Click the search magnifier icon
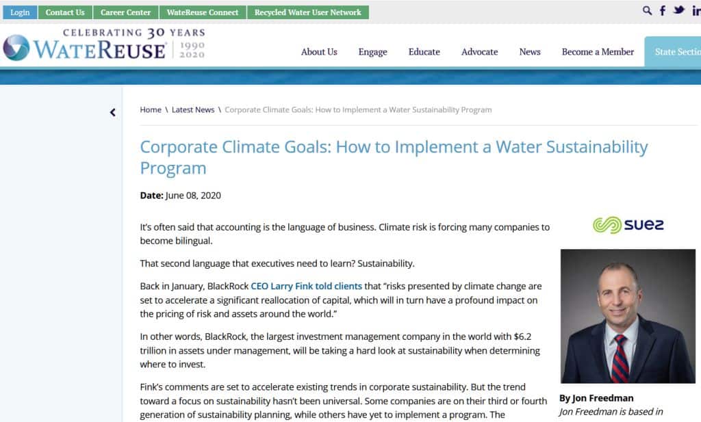The height and width of the screenshot is (422, 701). [x=647, y=10]
